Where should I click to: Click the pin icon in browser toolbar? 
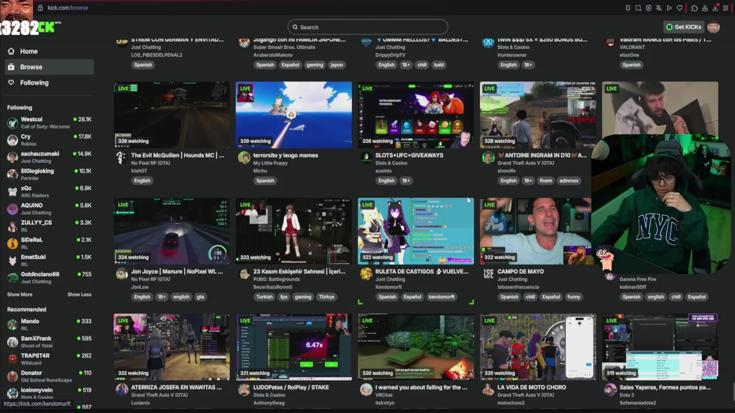point(628,8)
